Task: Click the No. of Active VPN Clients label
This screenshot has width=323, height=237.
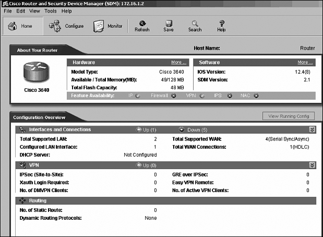Action: click(200, 190)
